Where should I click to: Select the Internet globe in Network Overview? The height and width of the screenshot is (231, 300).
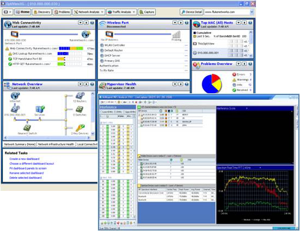(15, 95)
